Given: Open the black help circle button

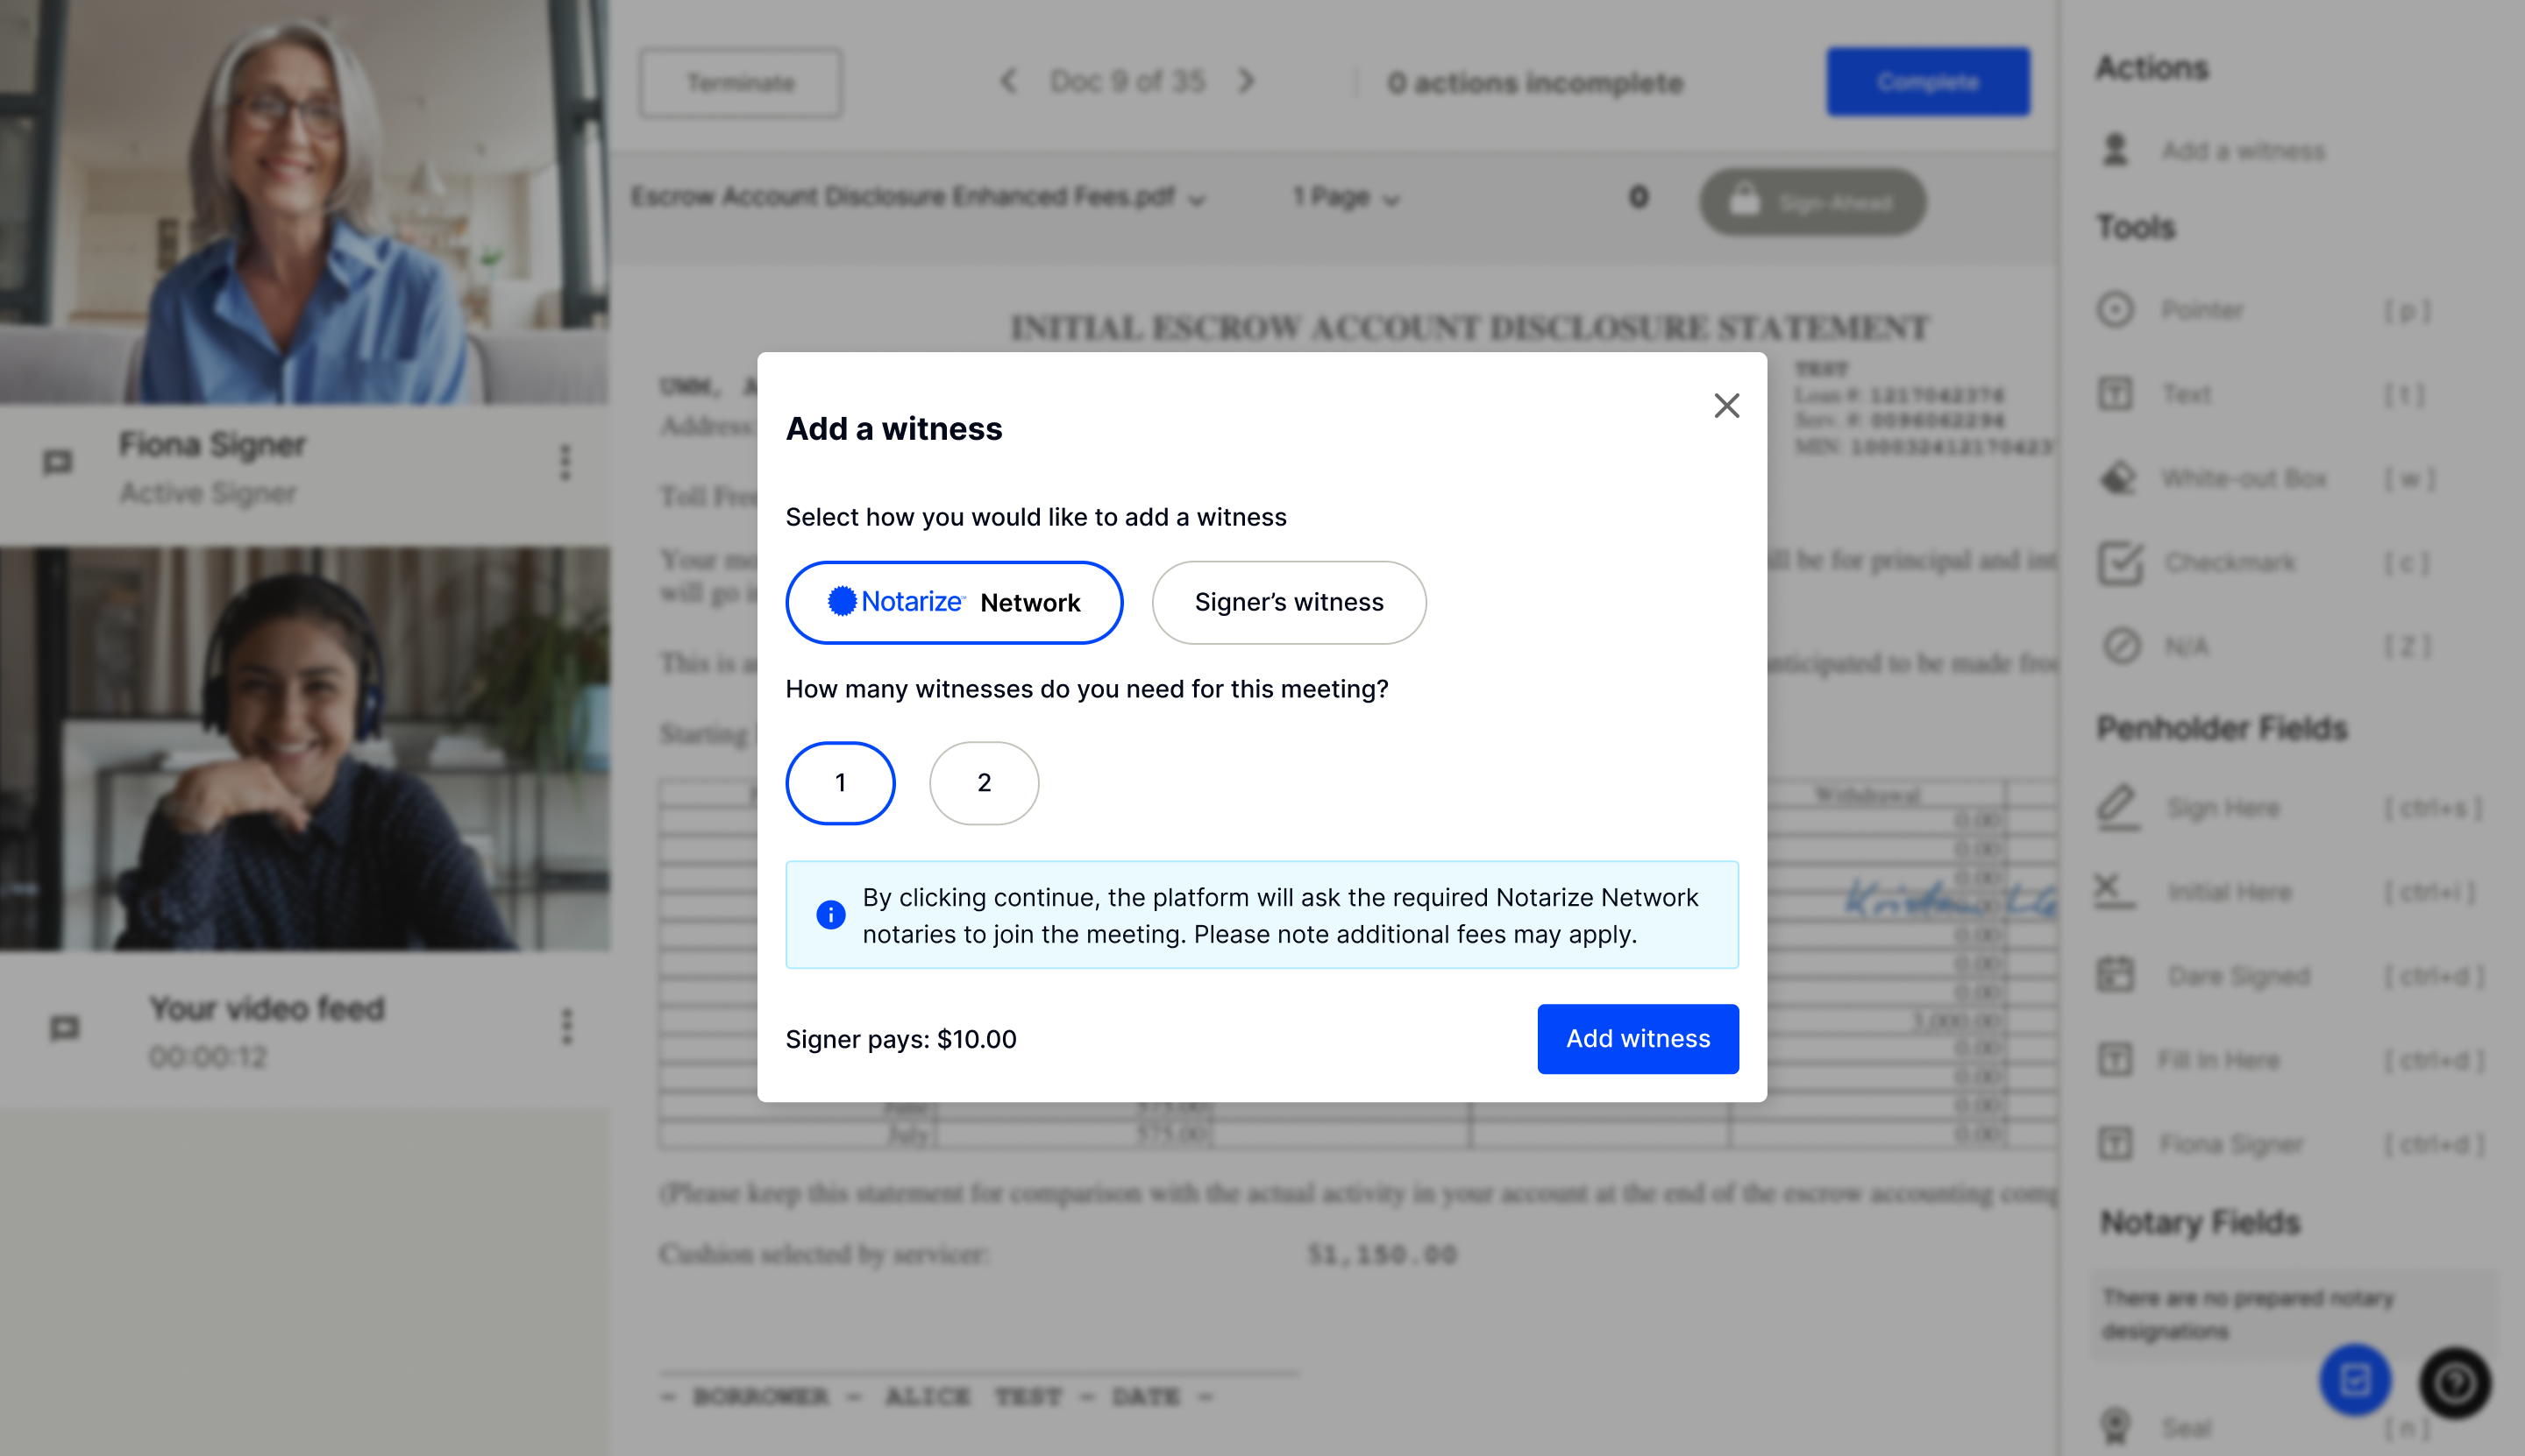Looking at the screenshot, I should (2454, 1383).
